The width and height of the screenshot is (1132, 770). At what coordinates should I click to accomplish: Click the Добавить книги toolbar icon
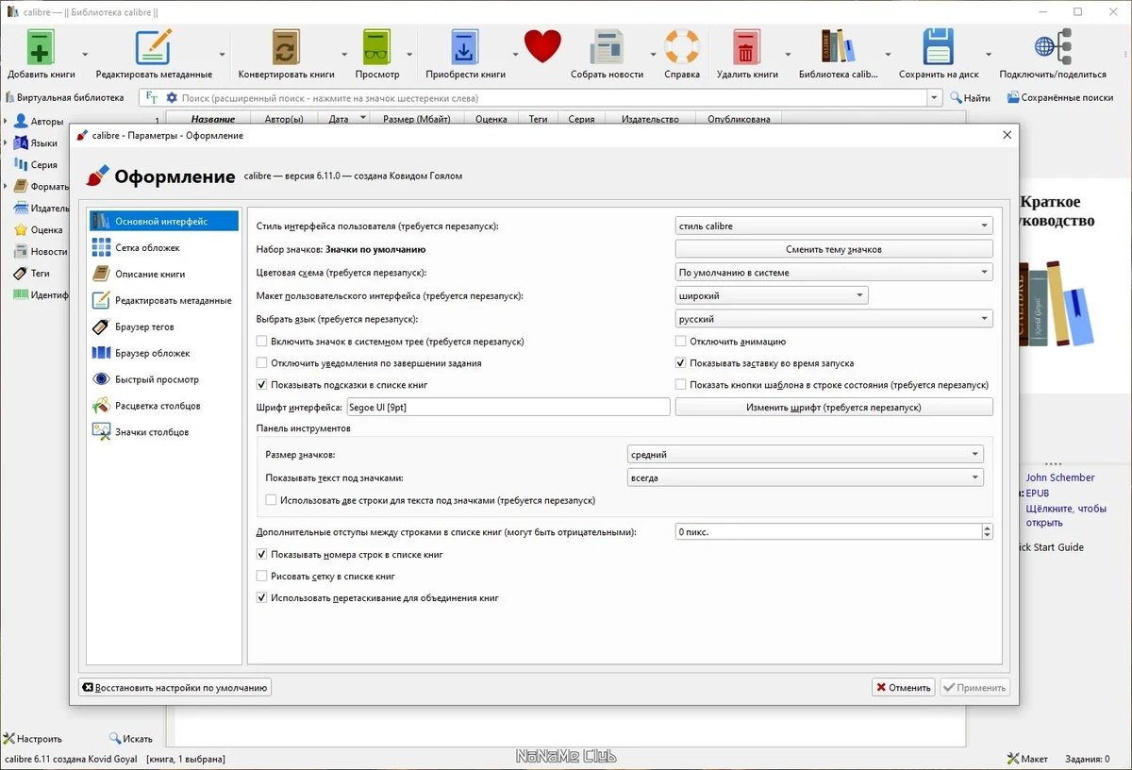pyautogui.click(x=41, y=47)
